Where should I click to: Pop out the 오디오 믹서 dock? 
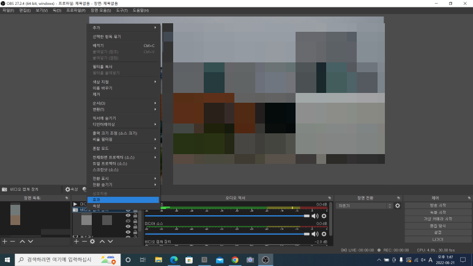(329, 198)
